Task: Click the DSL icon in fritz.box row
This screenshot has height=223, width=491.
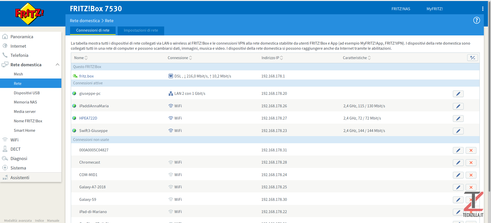Action: tap(171, 76)
